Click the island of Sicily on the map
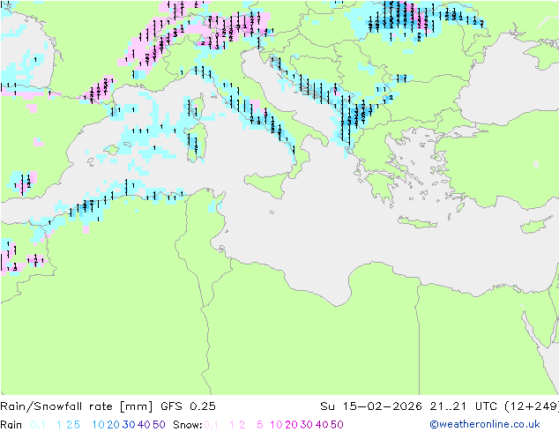This screenshot has height=432, width=559. 268,184
